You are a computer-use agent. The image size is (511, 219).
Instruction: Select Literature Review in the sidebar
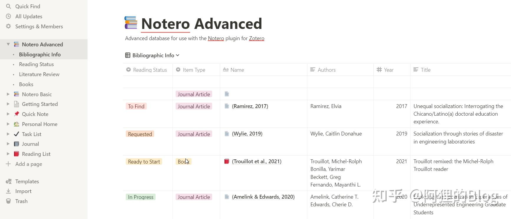[39, 74]
